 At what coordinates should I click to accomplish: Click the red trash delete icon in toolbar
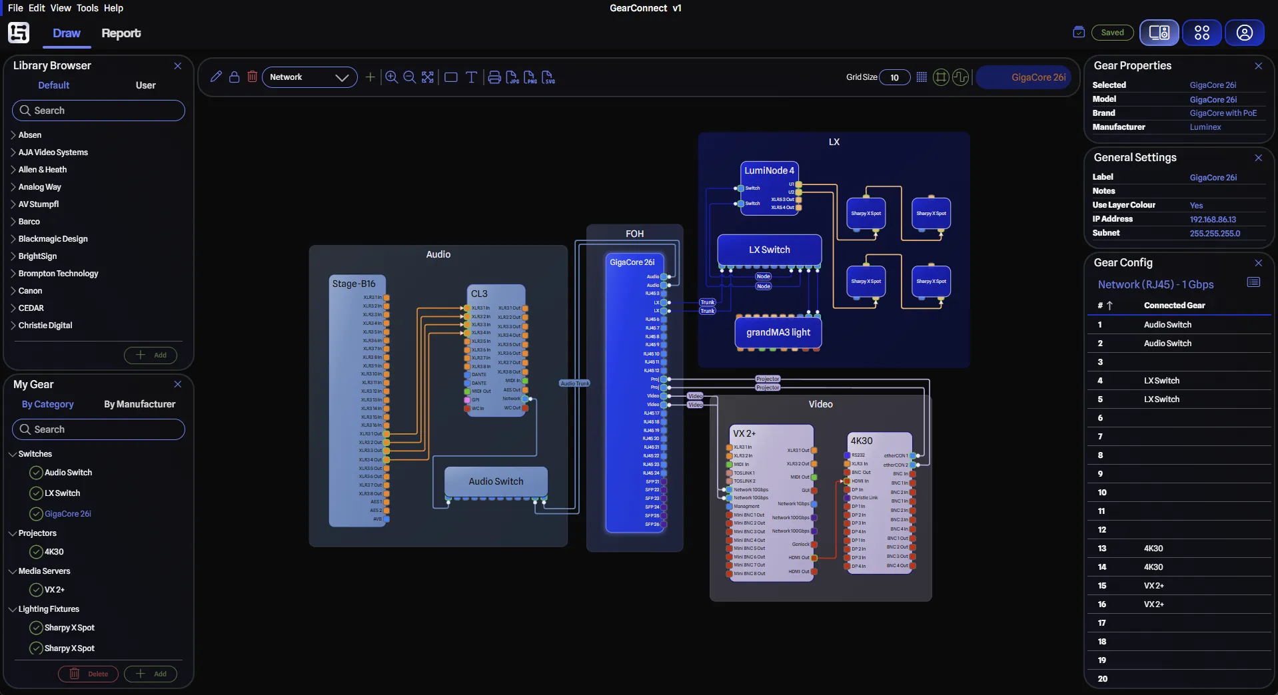[253, 77]
